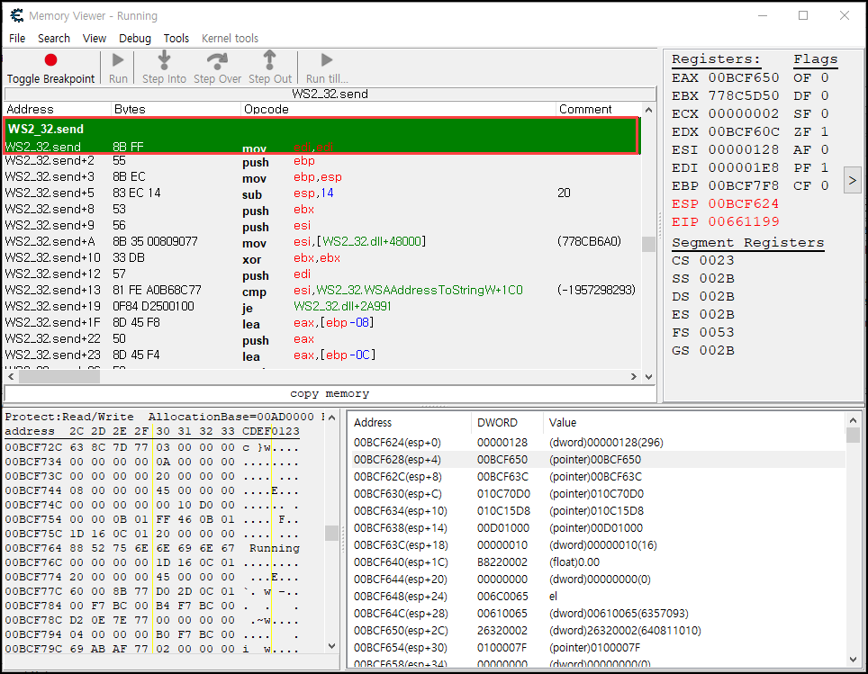Click the Bytes column header
868x674 pixels.
click(176, 109)
